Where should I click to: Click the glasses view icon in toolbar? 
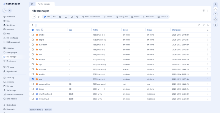click(x=54, y=17)
